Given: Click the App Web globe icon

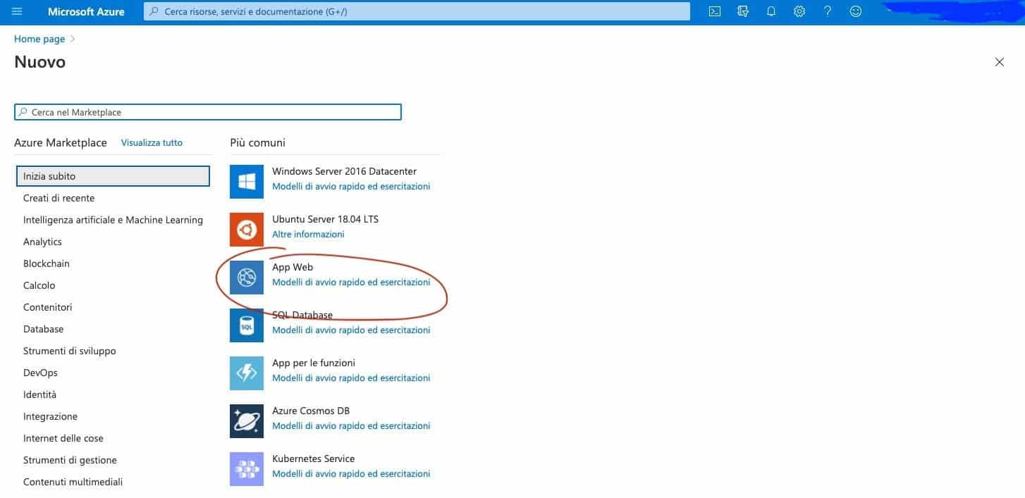Looking at the screenshot, I should pos(247,278).
